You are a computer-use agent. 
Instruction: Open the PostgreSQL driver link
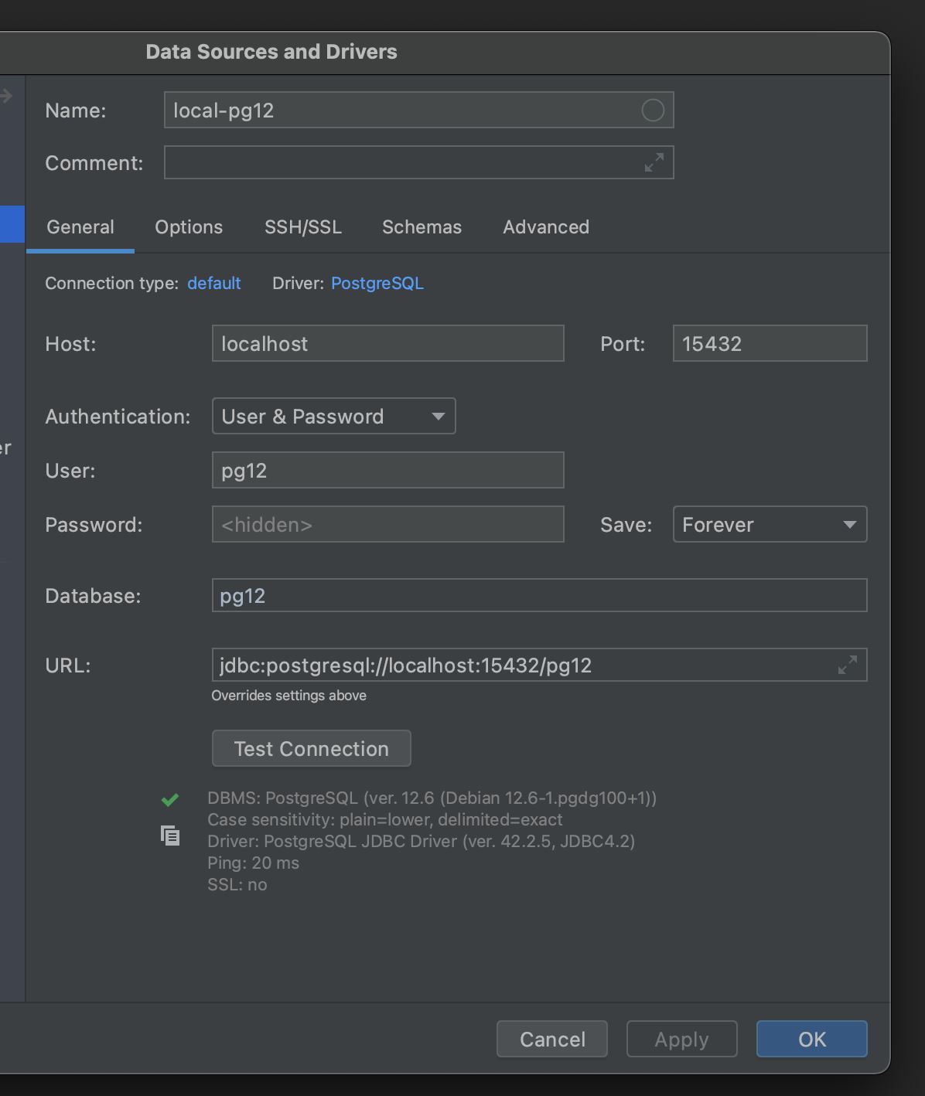click(x=377, y=284)
